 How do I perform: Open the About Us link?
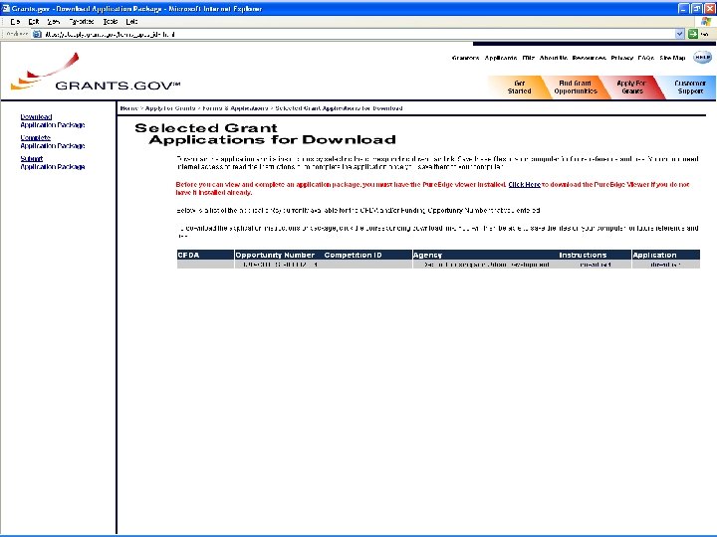coord(554,58)
